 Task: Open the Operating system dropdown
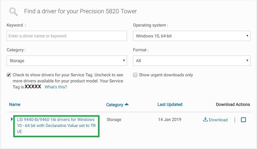click(191, 36)
